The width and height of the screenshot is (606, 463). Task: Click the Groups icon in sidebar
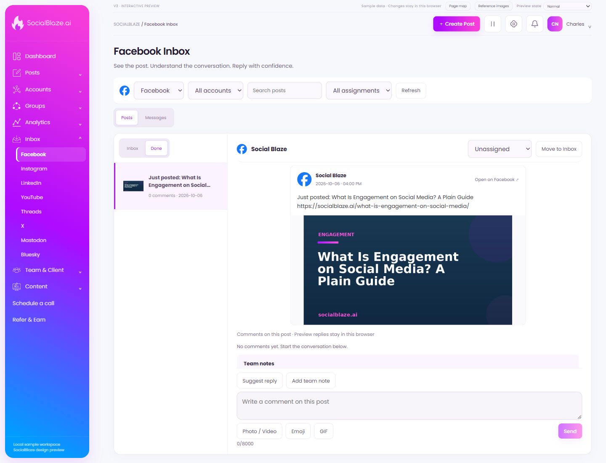coord(17,106)
